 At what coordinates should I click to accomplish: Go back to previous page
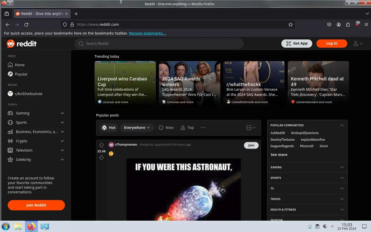(x=8, y=24)
